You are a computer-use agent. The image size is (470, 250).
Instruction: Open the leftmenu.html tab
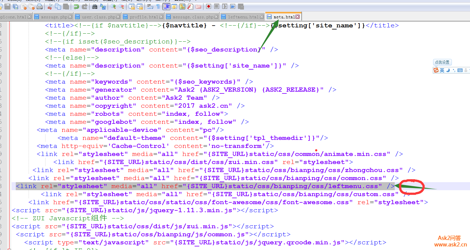click(243, 17)
